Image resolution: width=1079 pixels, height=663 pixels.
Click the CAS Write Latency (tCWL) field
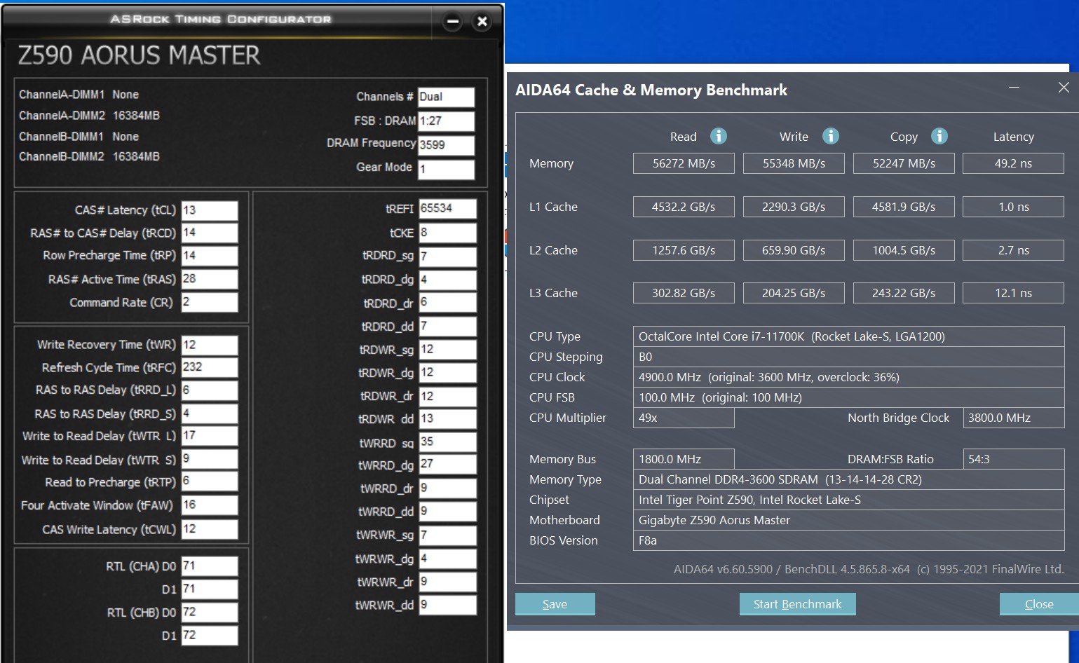(210, 529)
